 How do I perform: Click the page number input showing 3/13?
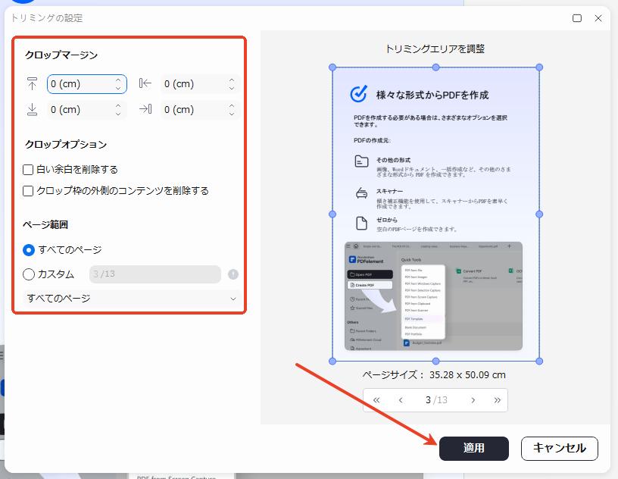click(x=438, y=399)
